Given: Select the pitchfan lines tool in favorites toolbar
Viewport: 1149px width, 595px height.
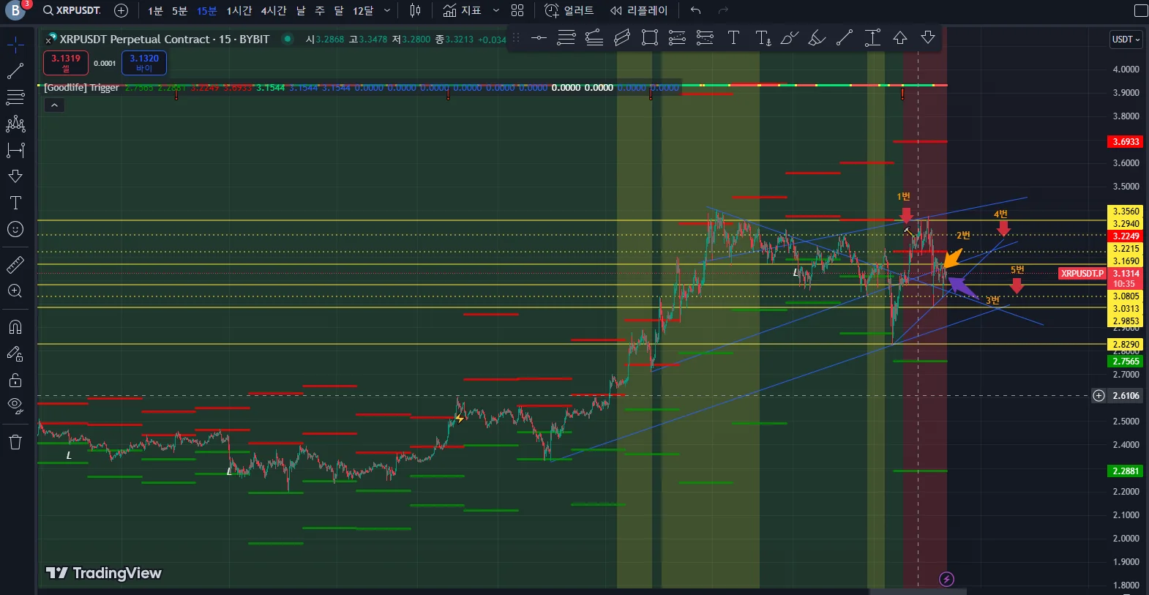Looking at the screenshot, I should pyautogui.click(x=594, y=38).
